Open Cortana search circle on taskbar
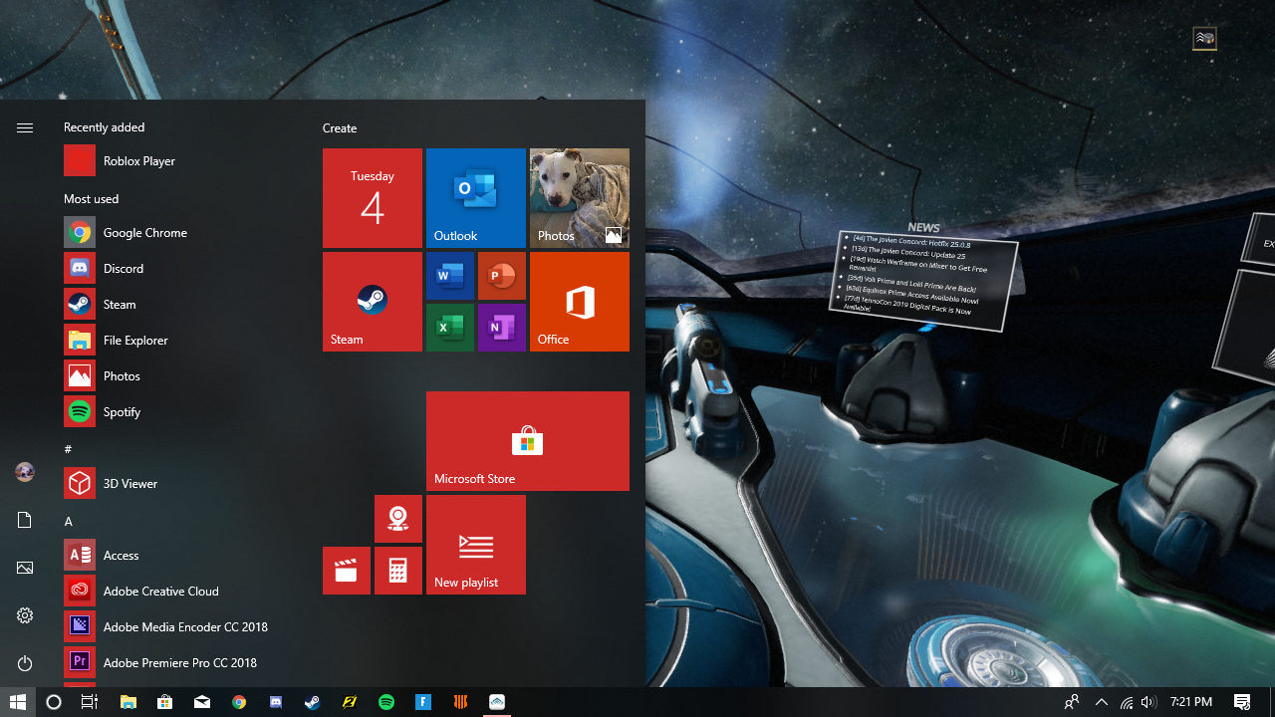Screen dimensions: 1275x717 click(x=54, y=702)
